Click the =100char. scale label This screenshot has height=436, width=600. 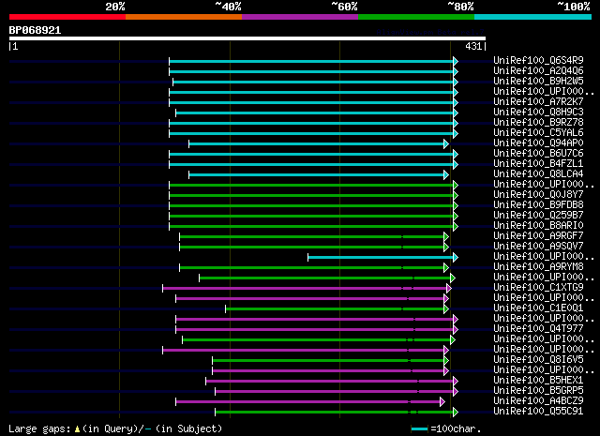456,429
